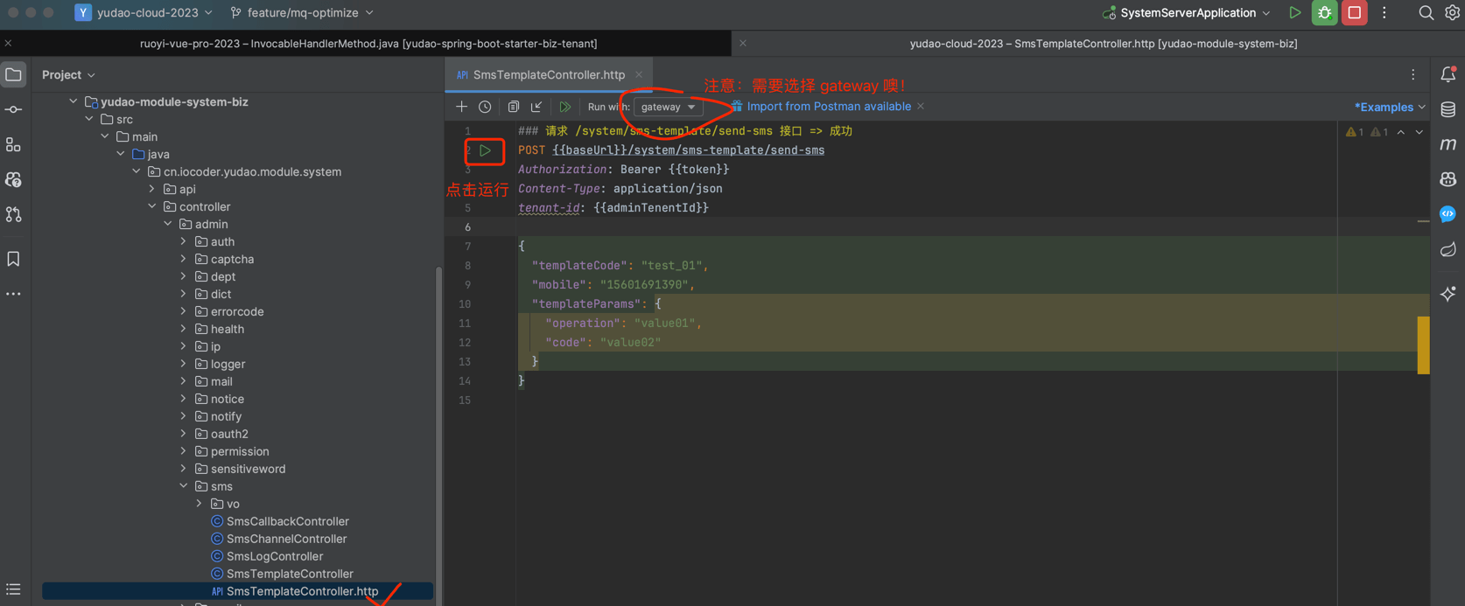The width and height of the screenshot is (1465, 606).
Task: Open the Bookmarks tool window
Action: (13, 259)
